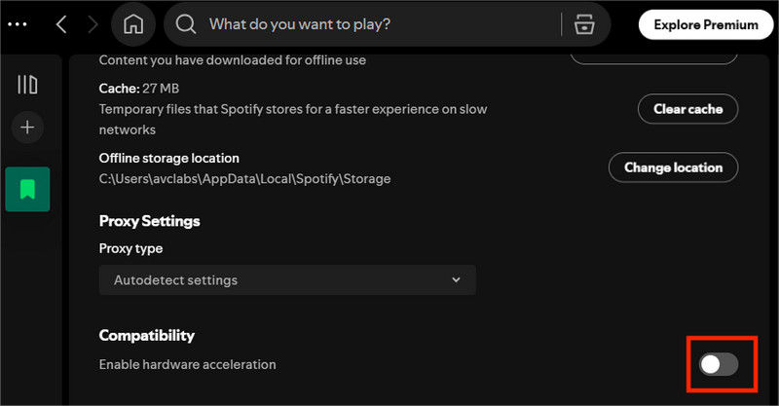Click the 'Cache: 27 MB' text
779x406 pixels.
coord(139,89)
